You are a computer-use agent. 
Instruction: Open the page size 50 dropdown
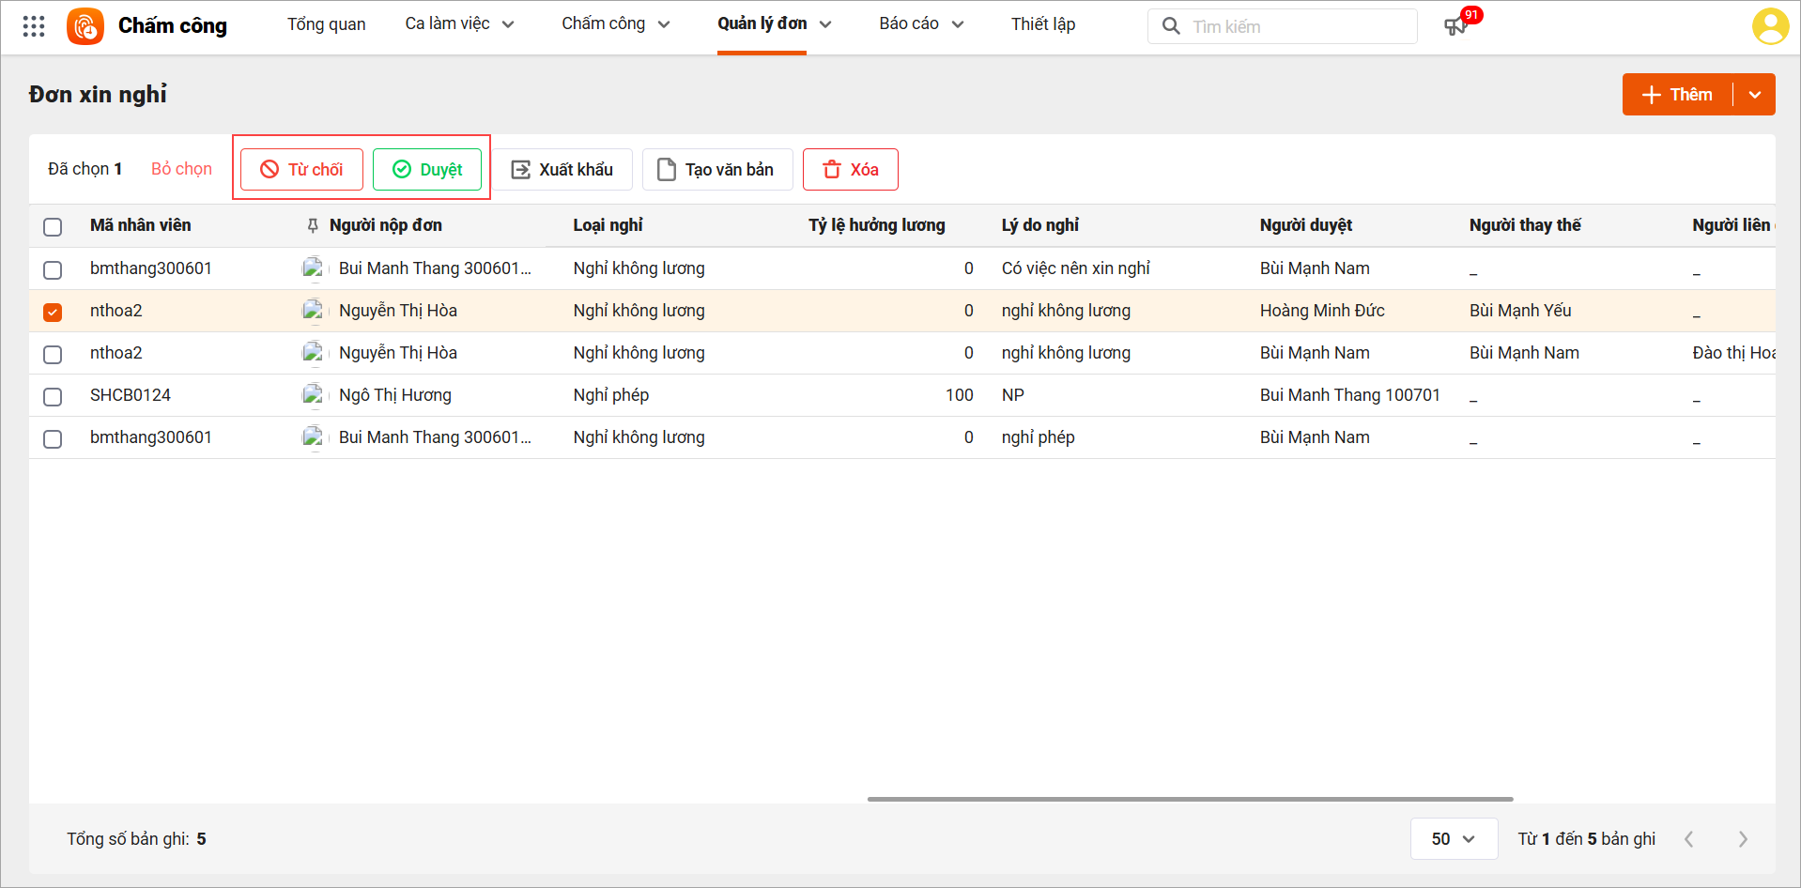pos(1453,839)
